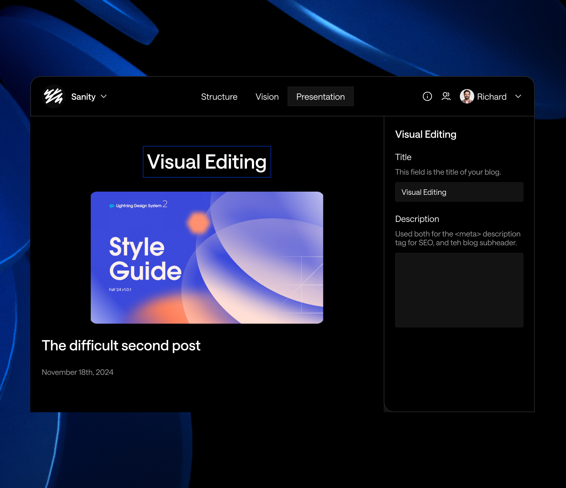566x488 pixels.
Task: Focus the empty Description text area
Action: click(x=459, y=290)
